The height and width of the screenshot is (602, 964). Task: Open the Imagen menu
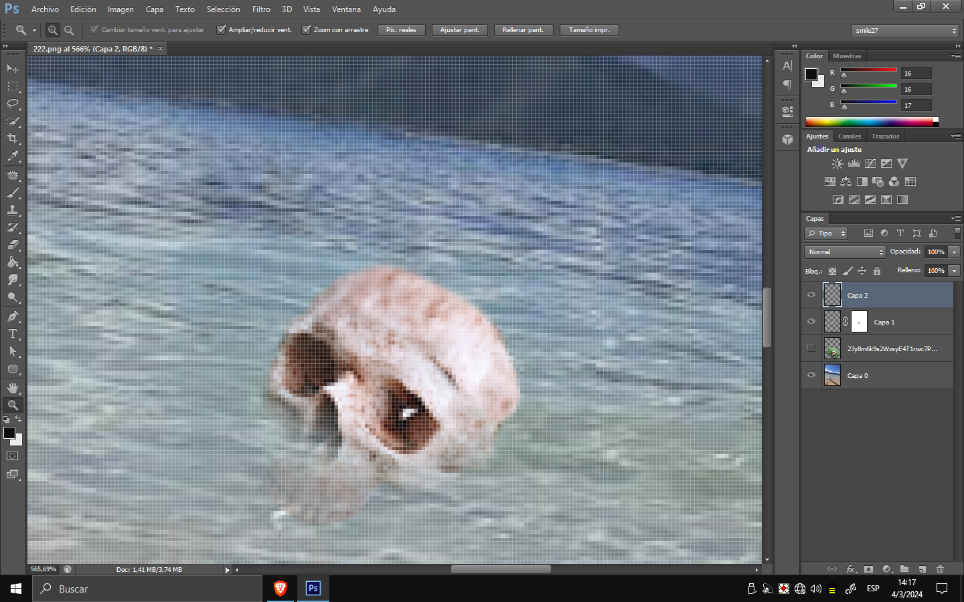120,9
